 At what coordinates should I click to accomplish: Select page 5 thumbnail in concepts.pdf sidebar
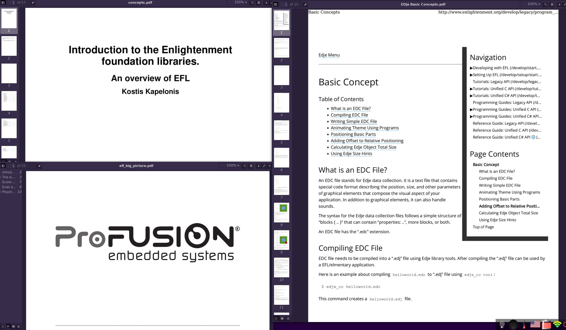[x=9, y=128]
